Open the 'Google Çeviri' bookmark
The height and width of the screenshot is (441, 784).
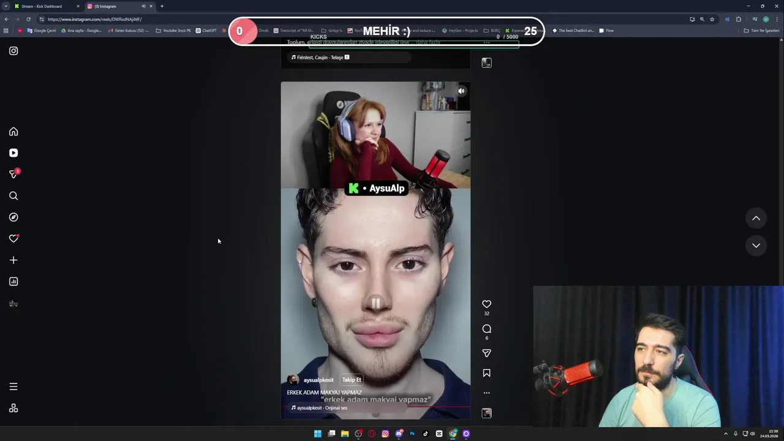[42, 31]
